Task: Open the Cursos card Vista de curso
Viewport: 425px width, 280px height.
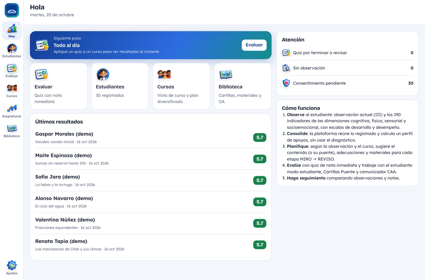Action: pos(181,86)
